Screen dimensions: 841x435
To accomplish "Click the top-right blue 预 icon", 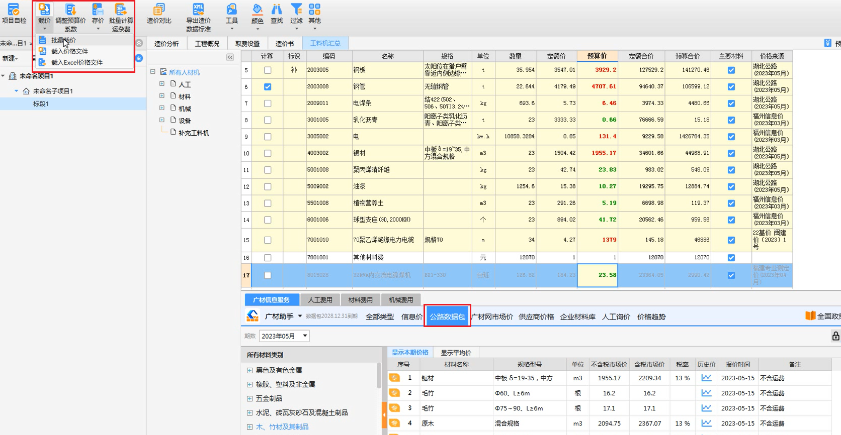I will click(x=828, y=43).
